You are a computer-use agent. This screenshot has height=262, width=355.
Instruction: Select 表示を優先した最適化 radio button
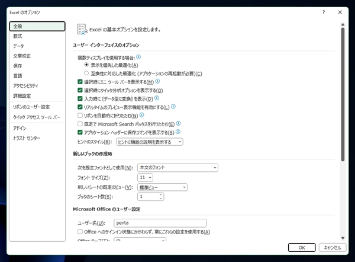86,65
